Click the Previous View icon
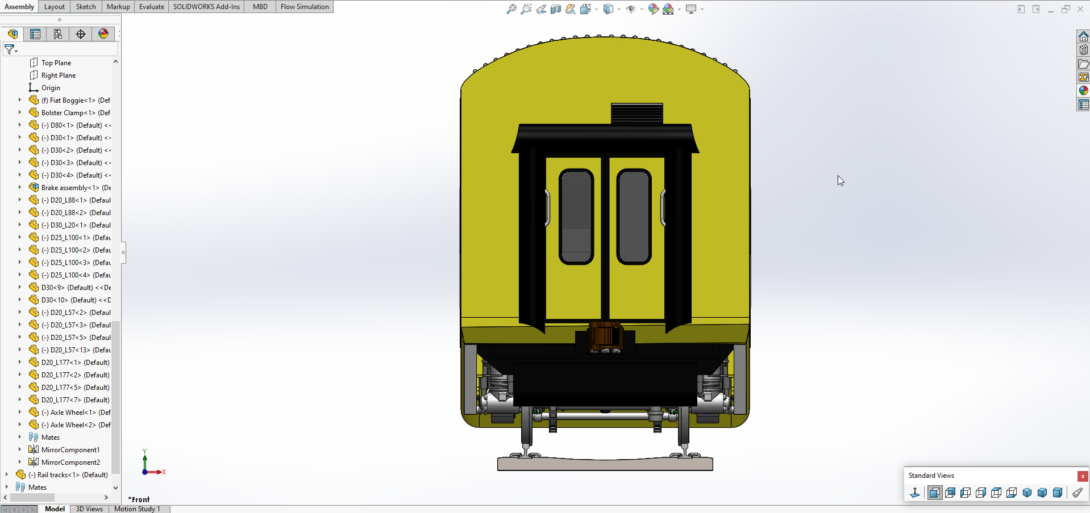 [541, 9]
